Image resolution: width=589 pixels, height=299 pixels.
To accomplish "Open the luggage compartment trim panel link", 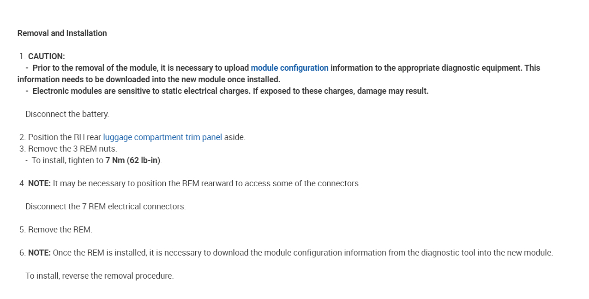I will click(x=162, y=137).
